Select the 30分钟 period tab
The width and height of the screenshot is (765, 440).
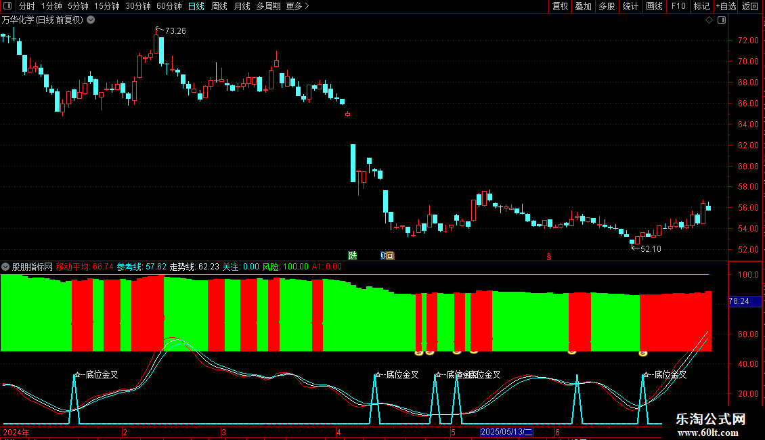point(138,6)
